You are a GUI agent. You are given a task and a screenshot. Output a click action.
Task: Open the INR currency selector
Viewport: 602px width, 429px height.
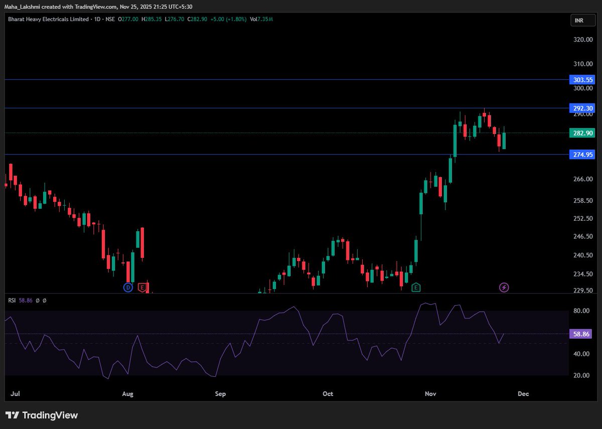[582, 20]
